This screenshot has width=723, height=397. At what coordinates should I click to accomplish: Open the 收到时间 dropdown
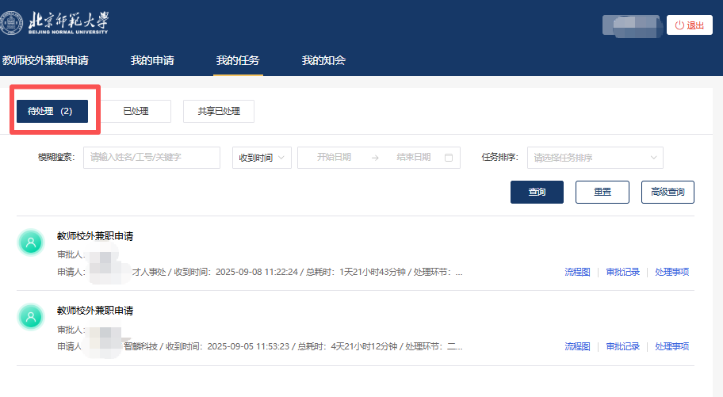coord(262,158)
